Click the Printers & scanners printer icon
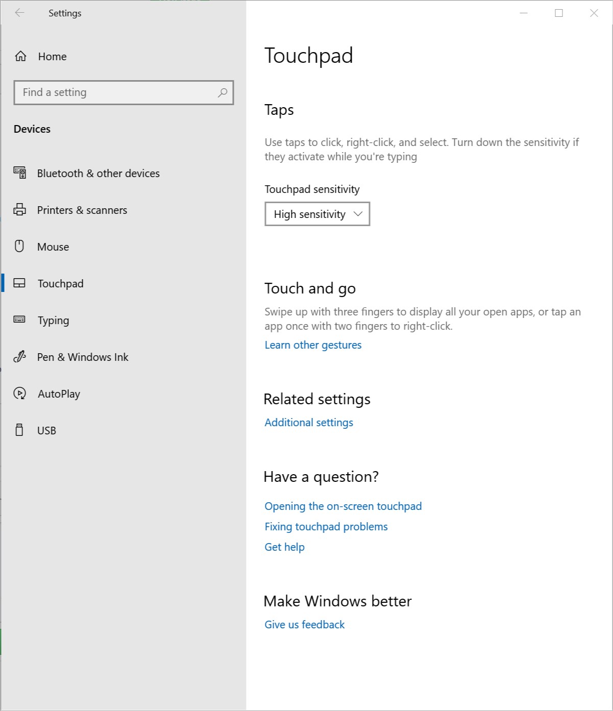 click(19, 210)
